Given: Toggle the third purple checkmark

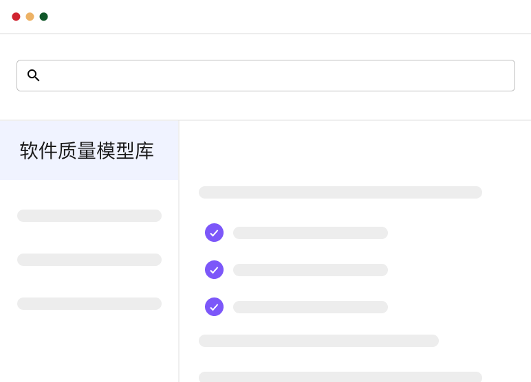Looking at the screenshot, I should click(x=214, y=307).
